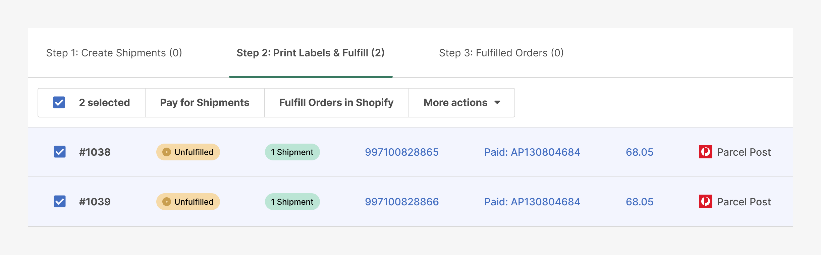Click Paid: AP130804684 on order #1039
The width and height of the screenshot is (821, 255).
(x=533, y=202)
